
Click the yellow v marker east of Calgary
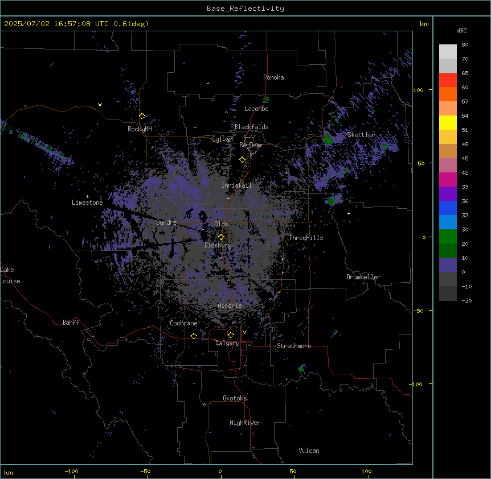(x=244, y=332)
